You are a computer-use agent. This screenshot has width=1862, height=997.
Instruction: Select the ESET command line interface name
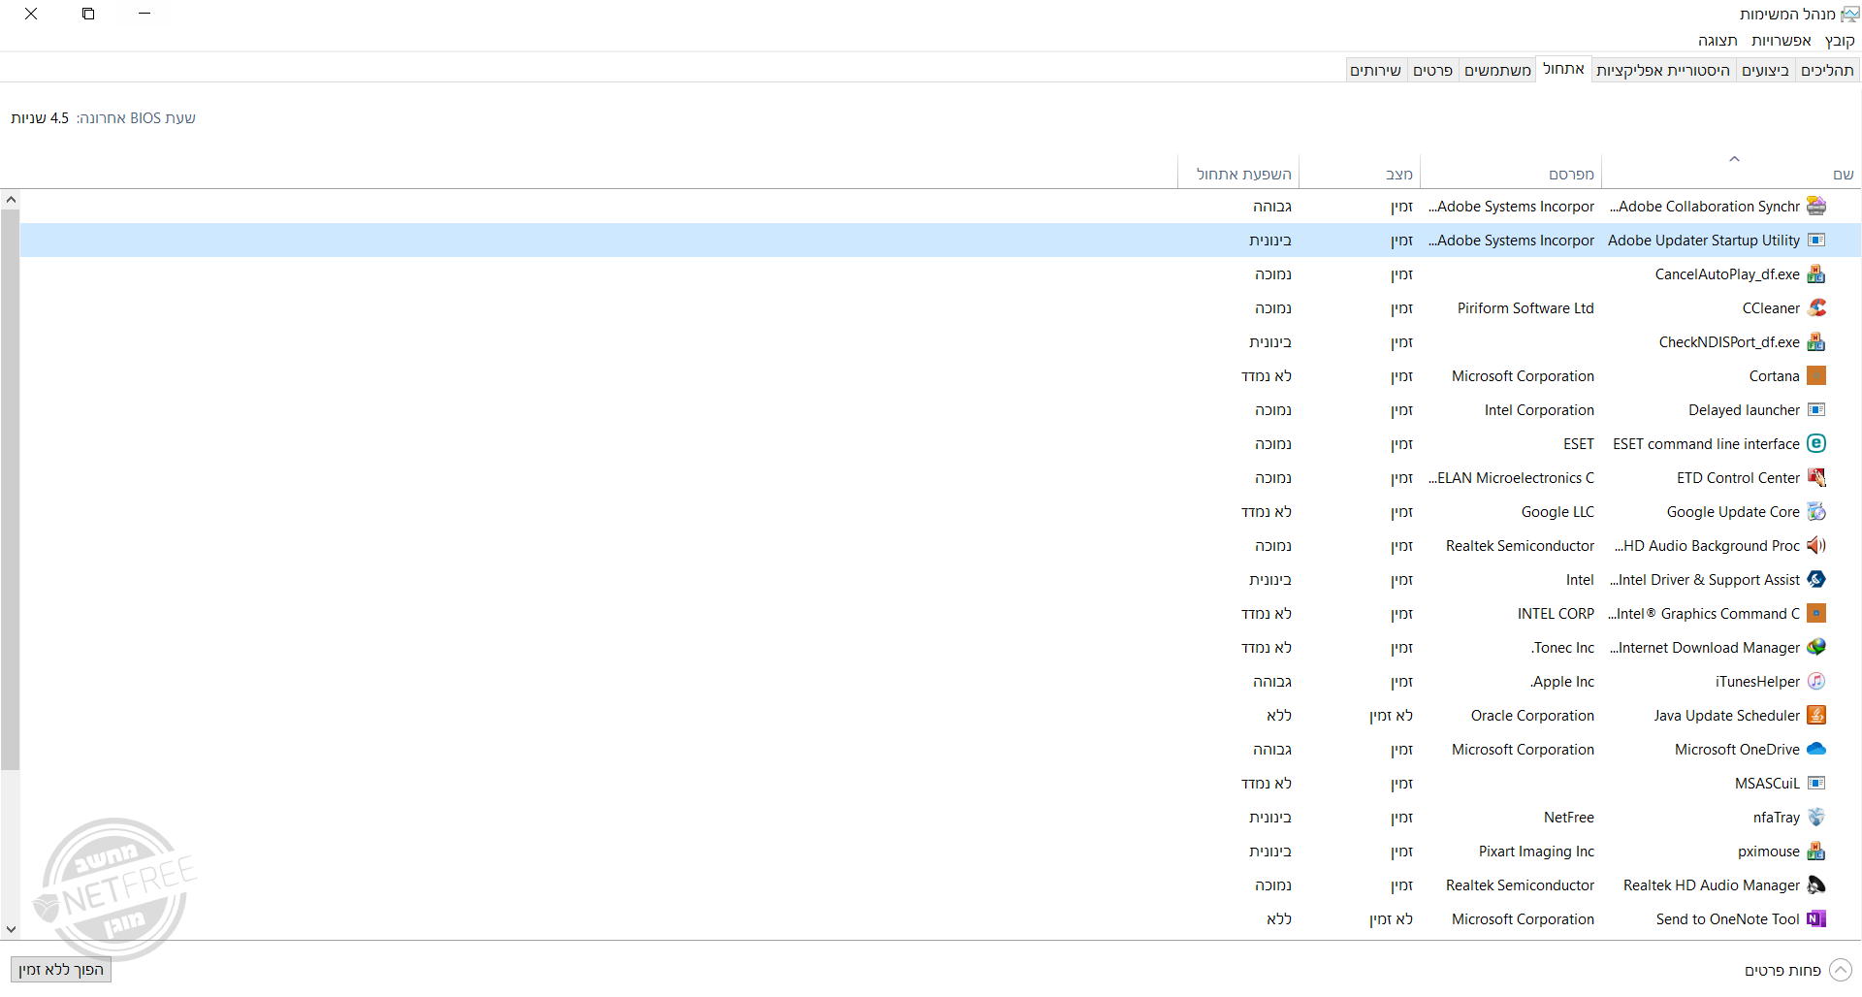click(x=1706, y=444)
